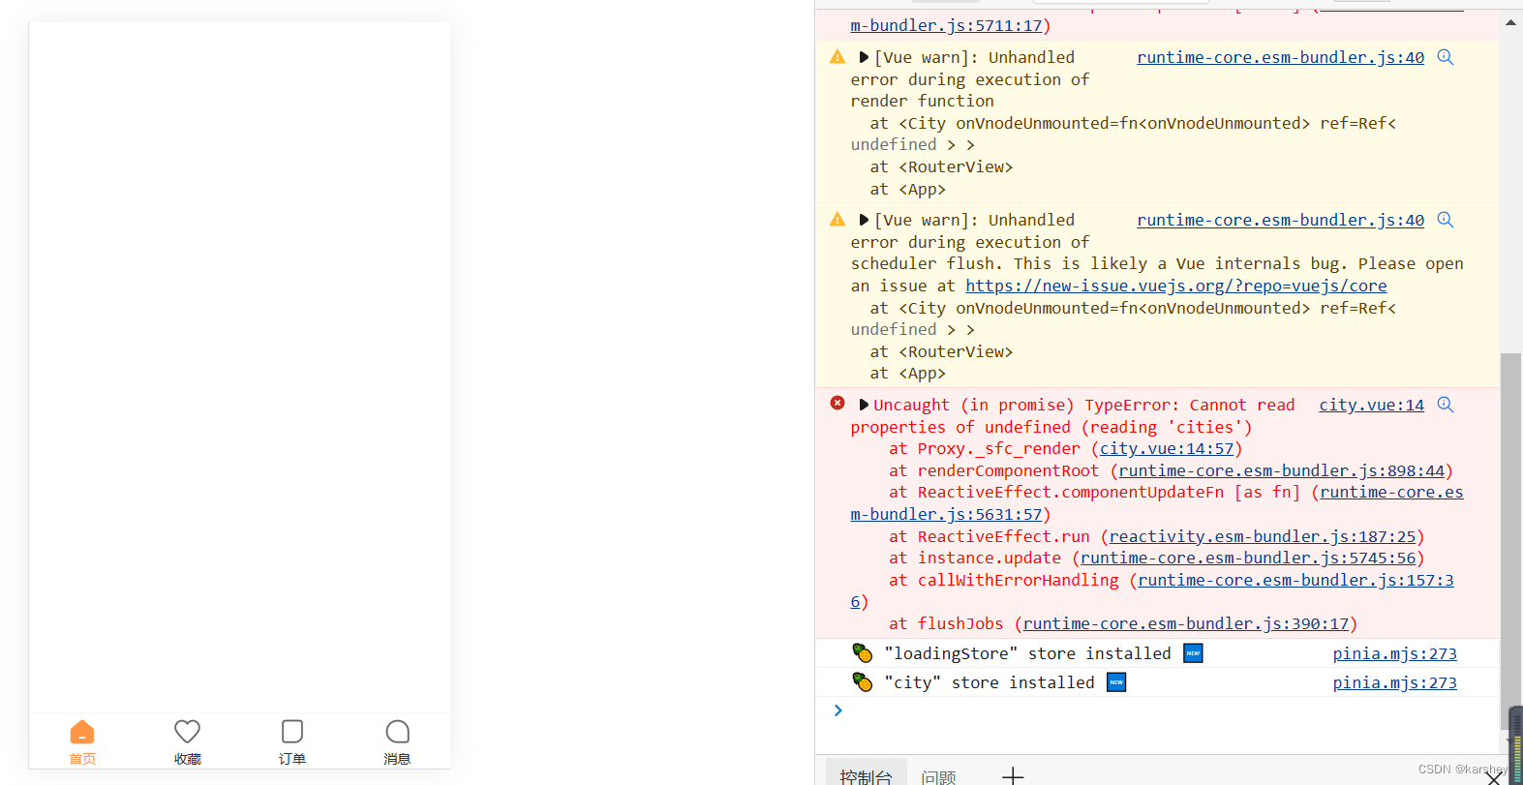Open city.vue:14 source link
The height and width of the screenshot is (785, 1523).
click(1371, 405)
